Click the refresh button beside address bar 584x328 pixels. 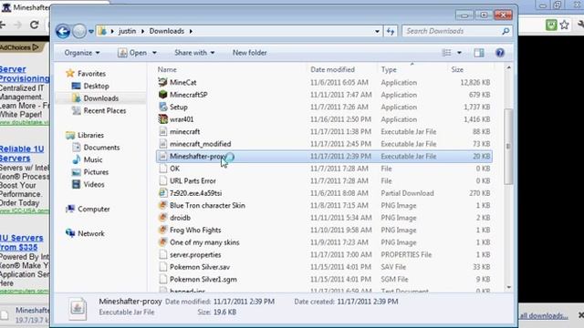point(391,31)
